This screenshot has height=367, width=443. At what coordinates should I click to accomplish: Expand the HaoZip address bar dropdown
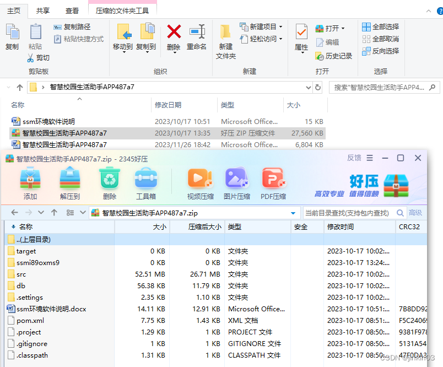point(293,212)
